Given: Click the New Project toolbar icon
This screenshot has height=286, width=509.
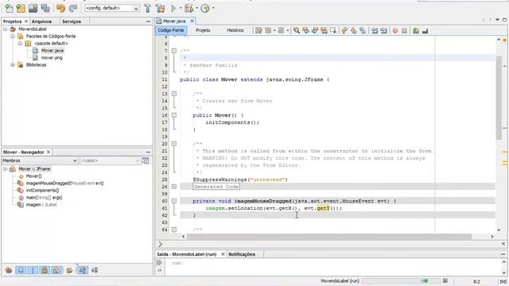Looking at the screenshot, I should (x=21, y=8).
